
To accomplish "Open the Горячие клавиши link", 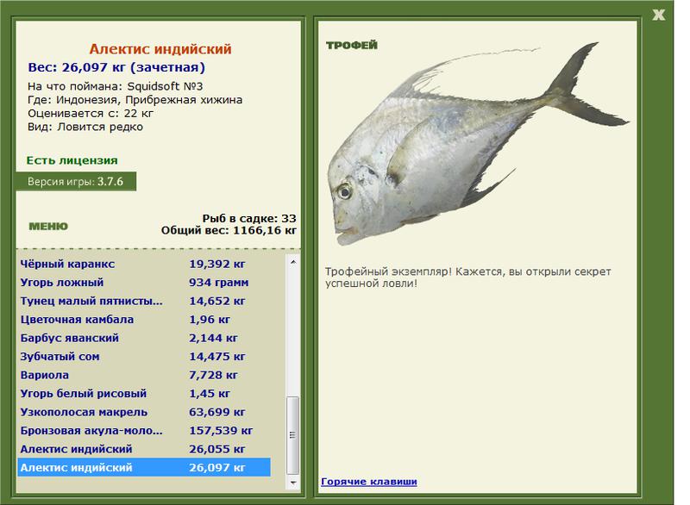I will click(368, 481).
